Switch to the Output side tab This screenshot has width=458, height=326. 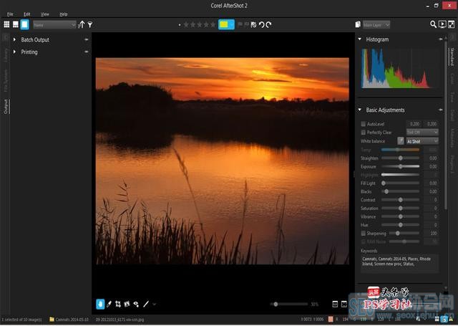tap(6, 107)
